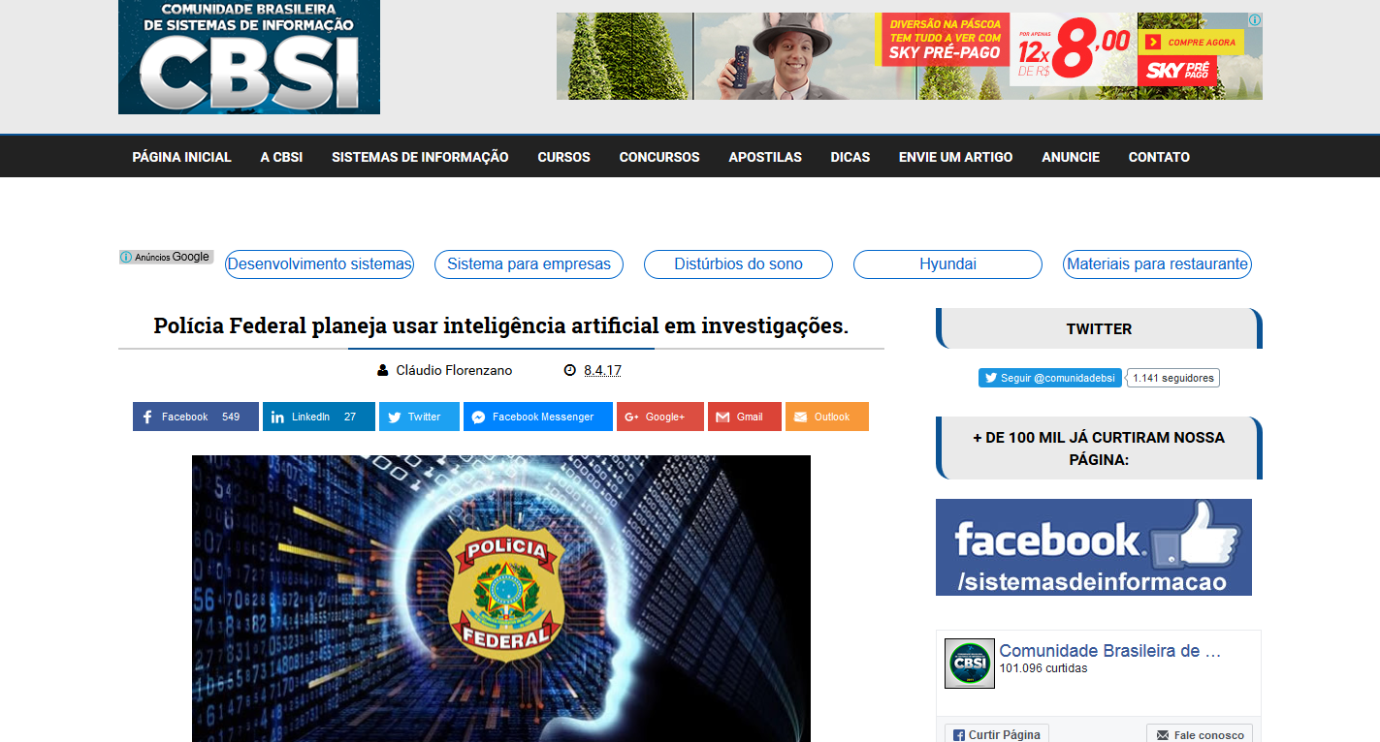The height and width of the screenshot is (742, 1380).
Task: Click the clock icon beside the date
Action: 570,371
